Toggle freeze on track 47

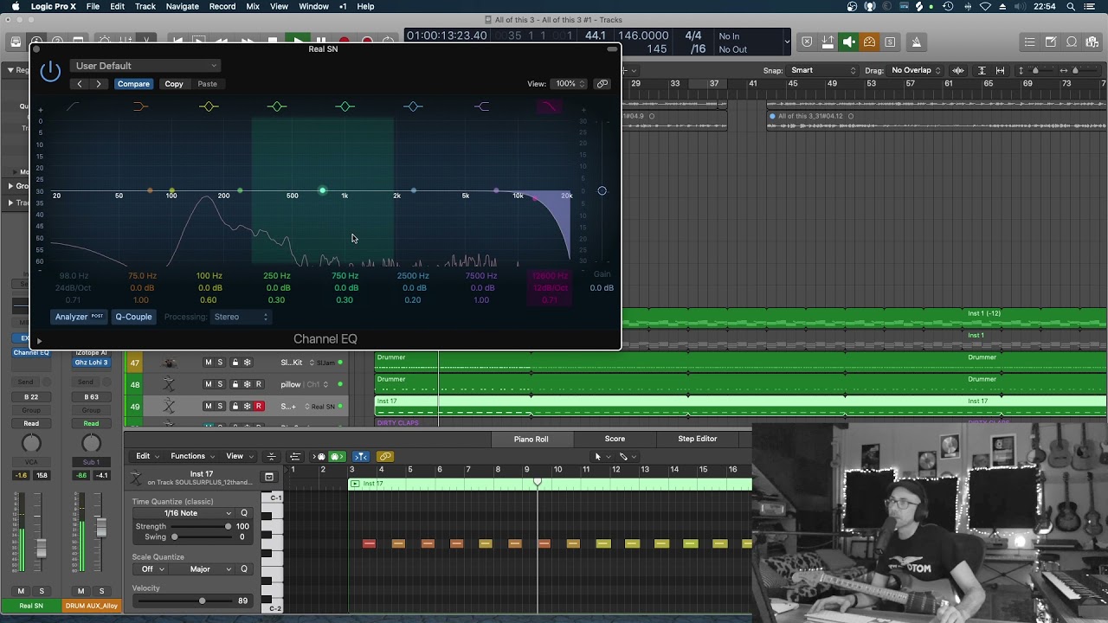pos(247,363)
